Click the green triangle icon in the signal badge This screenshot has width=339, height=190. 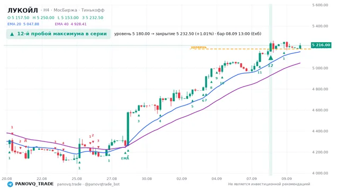(x=12, y=34)
